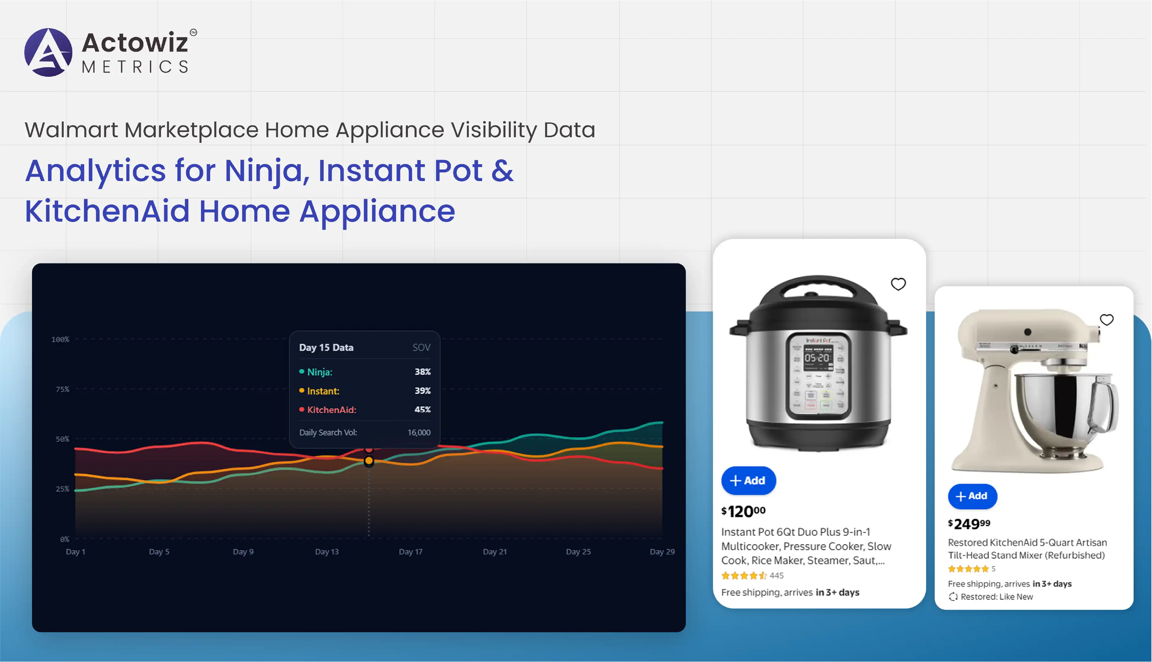
Task: Click the red KitchenAid marker on chart
Action: 369,450
